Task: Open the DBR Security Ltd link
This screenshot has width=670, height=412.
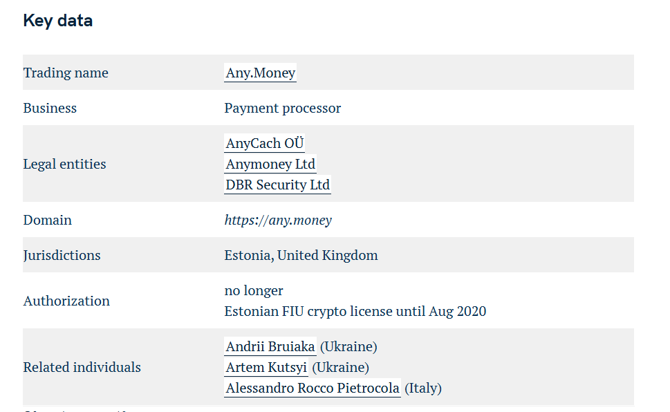Action: [278, 185]
